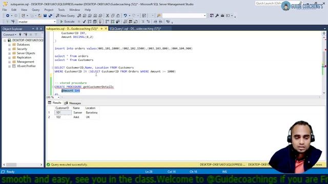328x184 pixels.
Task: Click the Uncomment selected lines icon
Action: 148,21
